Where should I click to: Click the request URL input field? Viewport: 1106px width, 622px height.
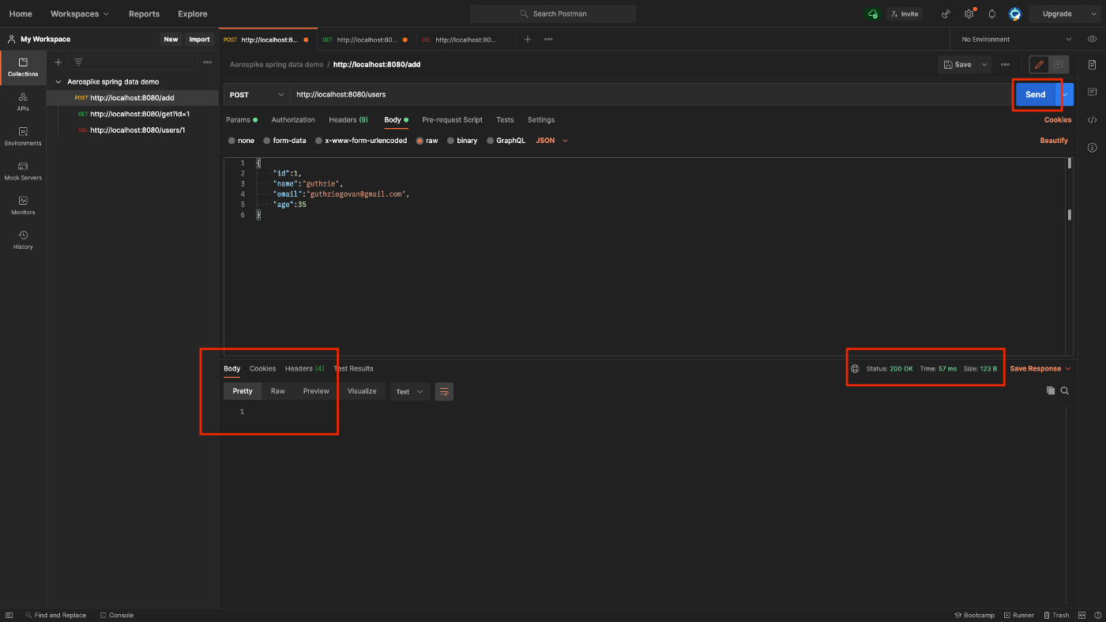click(x=651, y=94)
